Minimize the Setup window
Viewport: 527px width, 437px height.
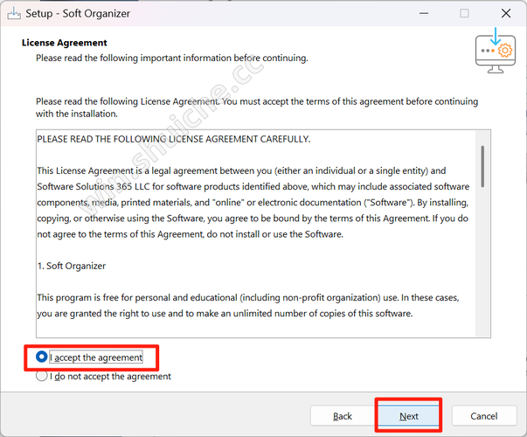point(423,13)
